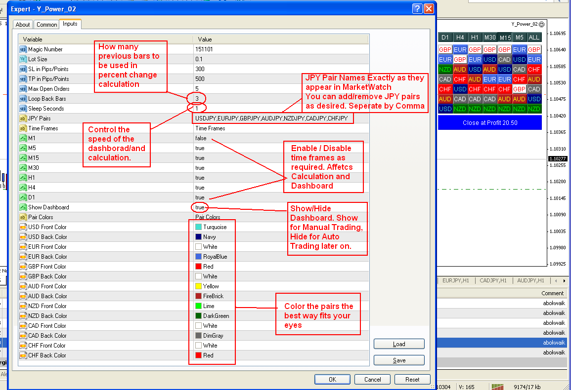571x390 pixels.
Task: Click the TP in Pips/Points row icon
Action: 23,78
